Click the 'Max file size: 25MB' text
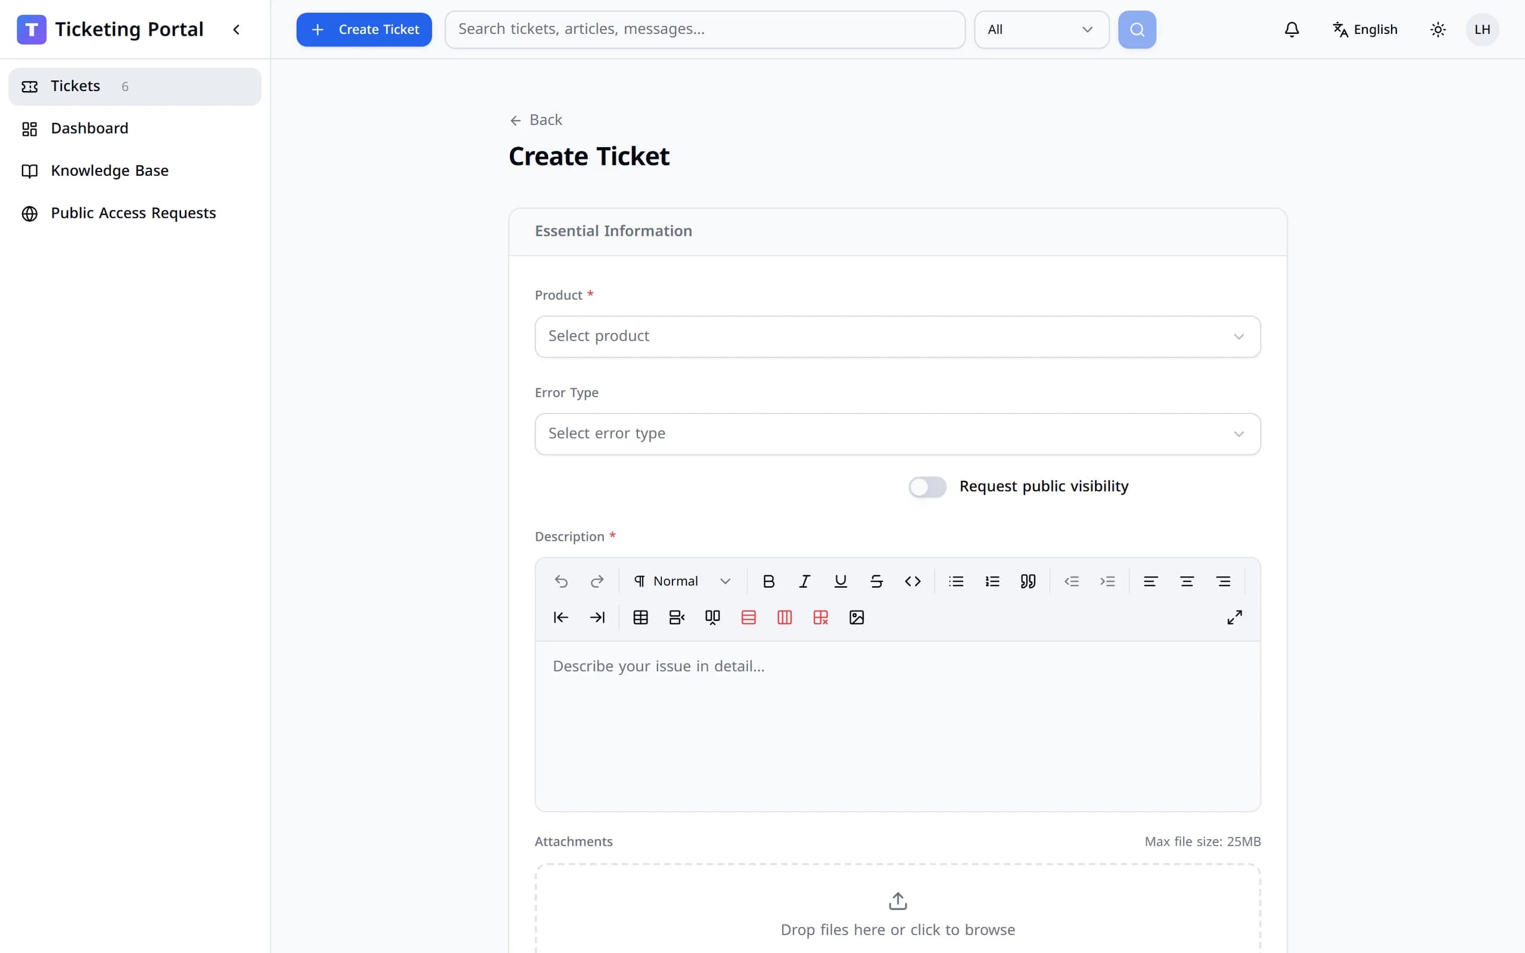 1202,842
